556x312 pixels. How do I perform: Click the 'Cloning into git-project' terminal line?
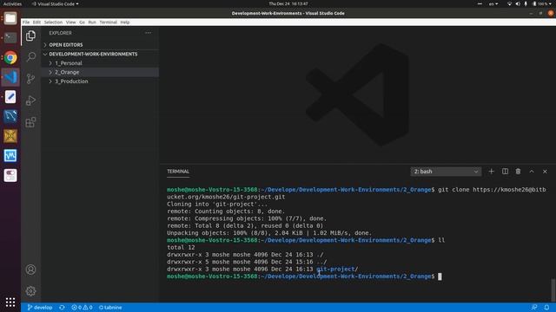tap(217, 205)
